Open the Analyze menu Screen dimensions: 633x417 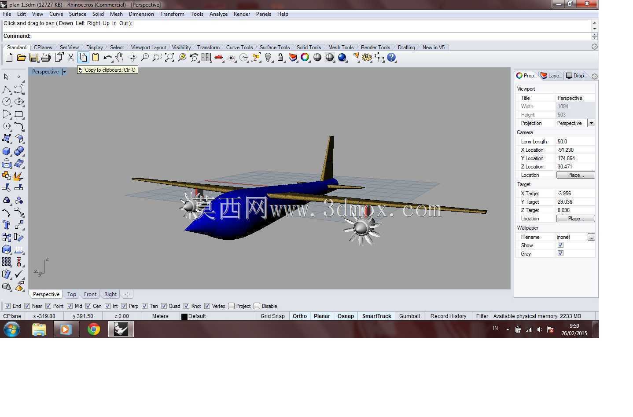(218, 14)
